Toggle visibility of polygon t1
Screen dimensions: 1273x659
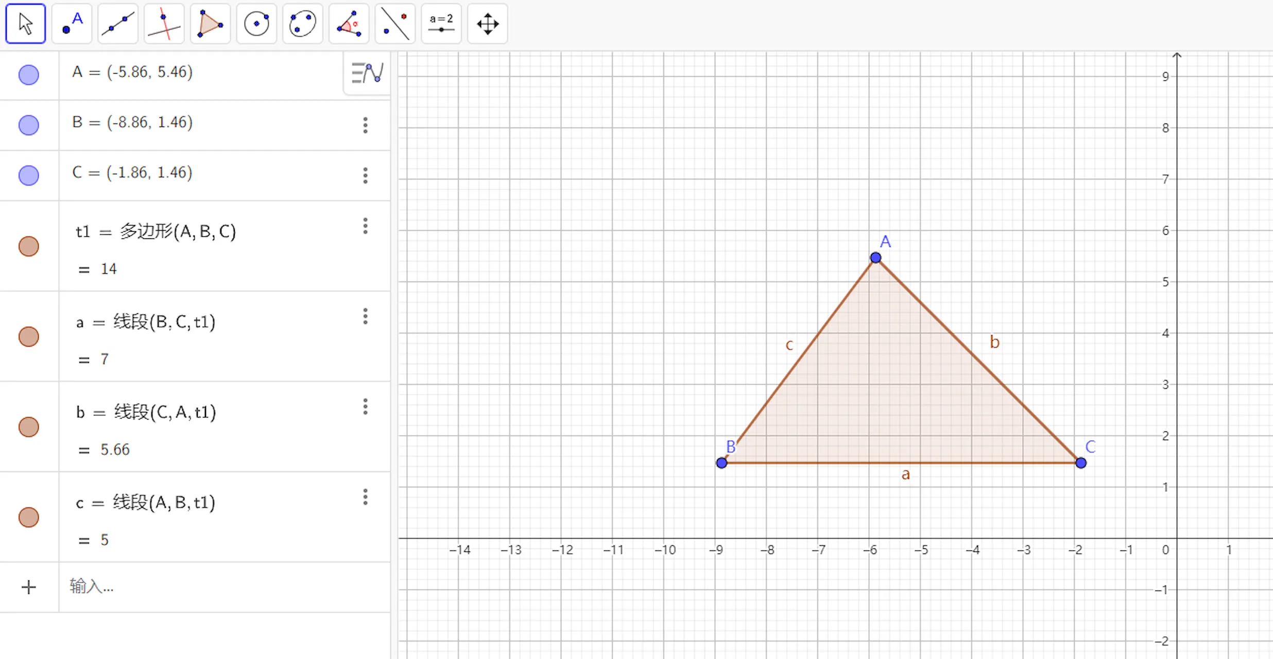pyautogui.click(x=29, y=246)
